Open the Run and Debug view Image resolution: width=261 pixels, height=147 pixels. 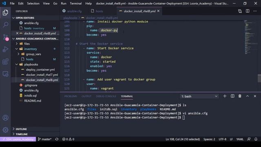tap(5, 49)
